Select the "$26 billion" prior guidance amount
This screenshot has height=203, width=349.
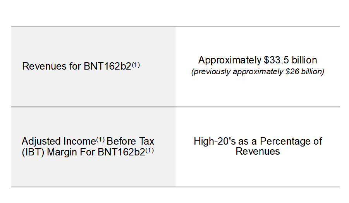pos(303,72)
